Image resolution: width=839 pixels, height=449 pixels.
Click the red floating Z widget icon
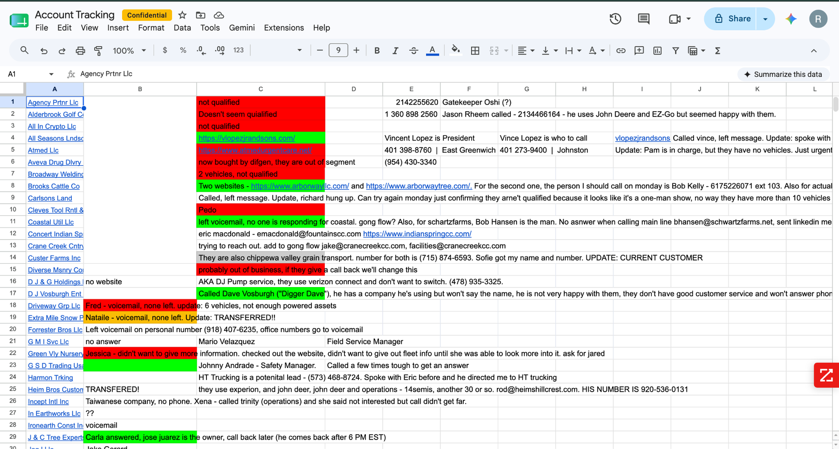point(826,375)
